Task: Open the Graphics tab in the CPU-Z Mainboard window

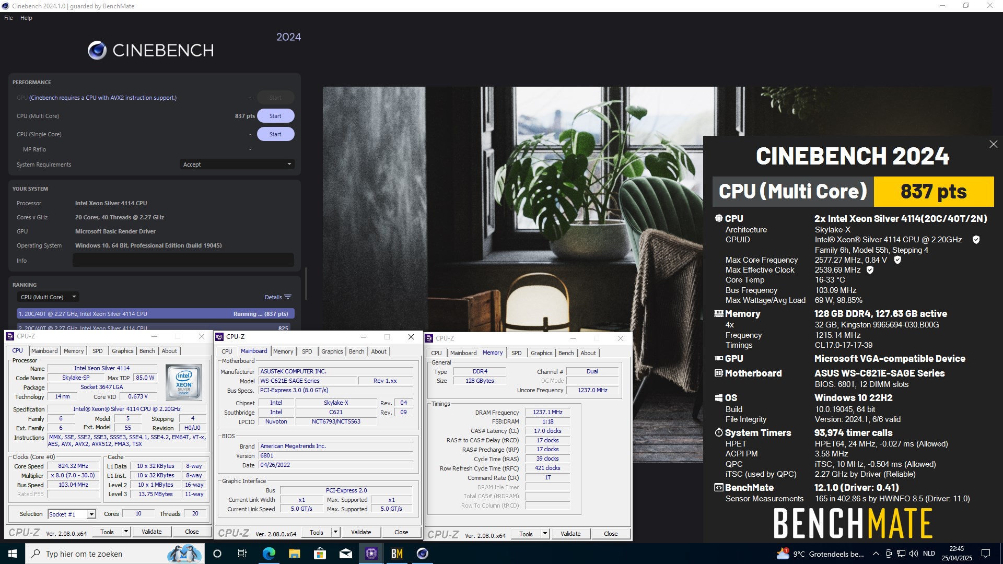Action: click(x=332, y=351)
